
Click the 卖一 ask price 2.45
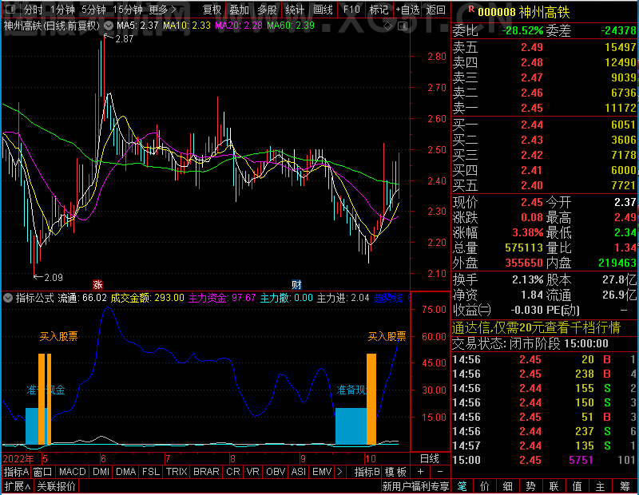(531, 108)
